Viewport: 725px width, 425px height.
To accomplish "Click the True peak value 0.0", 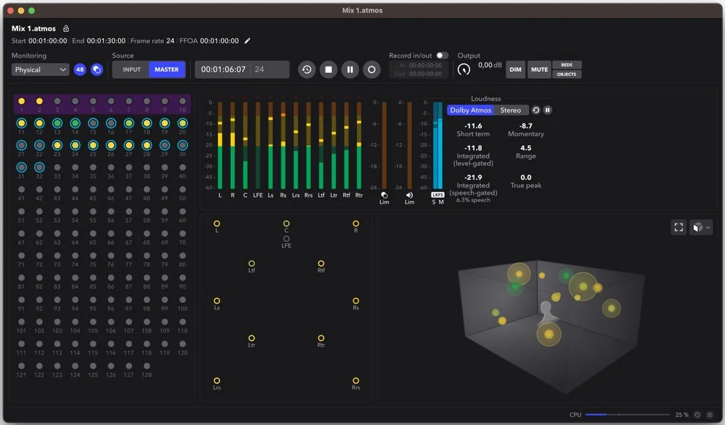I will pyautogui.click(x=526, y=178).
